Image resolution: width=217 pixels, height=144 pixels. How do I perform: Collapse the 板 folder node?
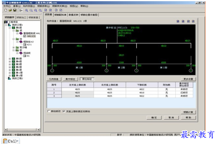[14, 50]
